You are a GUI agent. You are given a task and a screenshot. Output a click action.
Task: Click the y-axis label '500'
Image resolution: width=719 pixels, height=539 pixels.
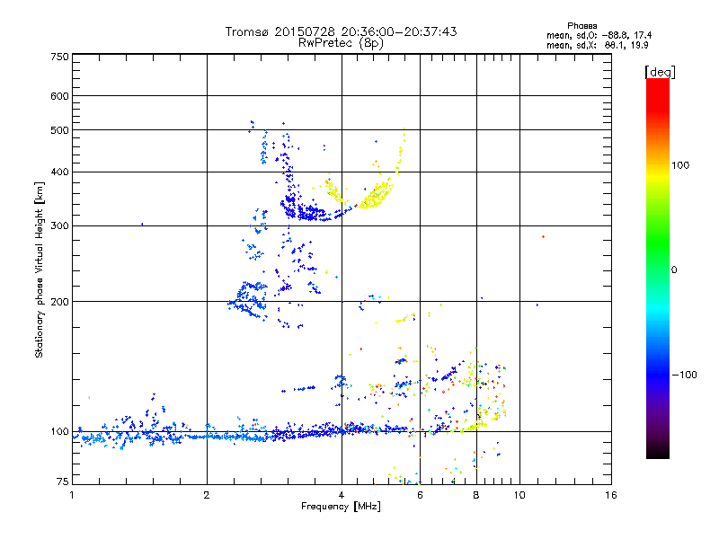pos(59,130)
